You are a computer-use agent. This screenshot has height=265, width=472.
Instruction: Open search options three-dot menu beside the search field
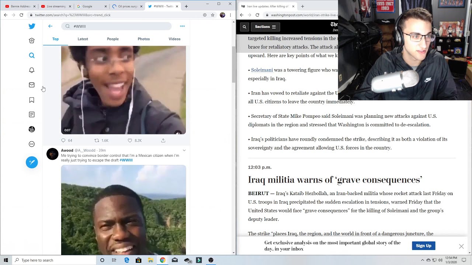[x=182, y=26]
